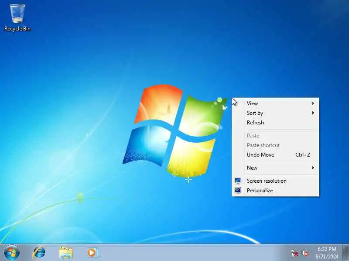
Task: Click the network status tray icon
Action: tap(294, 253)
